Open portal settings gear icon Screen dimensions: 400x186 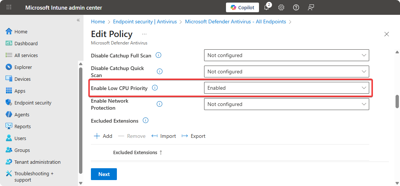(281, 8)
